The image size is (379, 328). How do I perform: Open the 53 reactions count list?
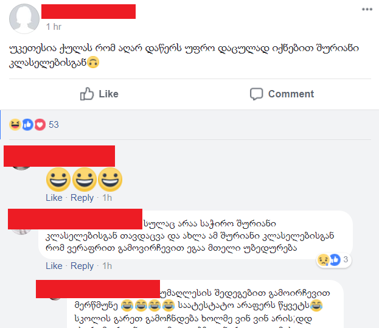click(54, 125)
